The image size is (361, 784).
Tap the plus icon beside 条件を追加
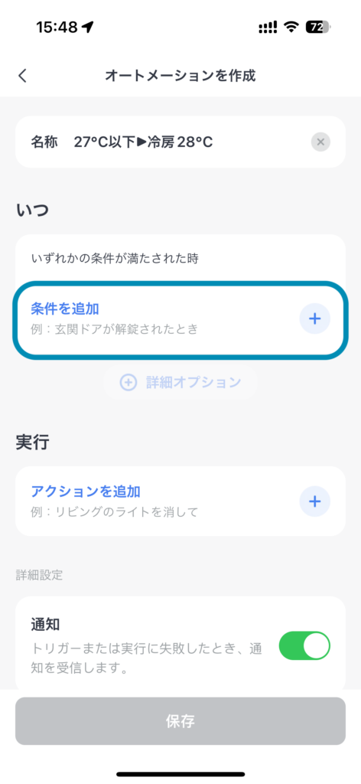[314, 318]
